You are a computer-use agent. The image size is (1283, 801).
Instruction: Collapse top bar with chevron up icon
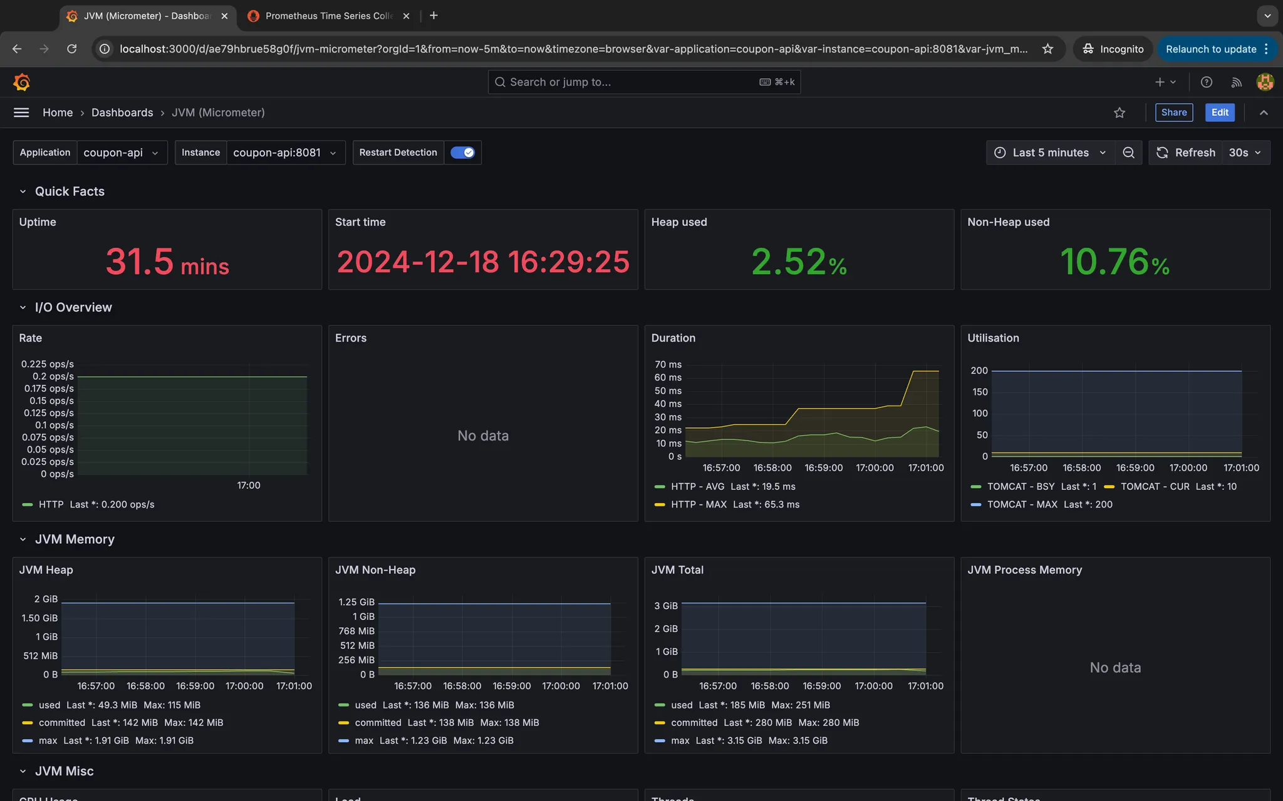(x=1264, y=113)
